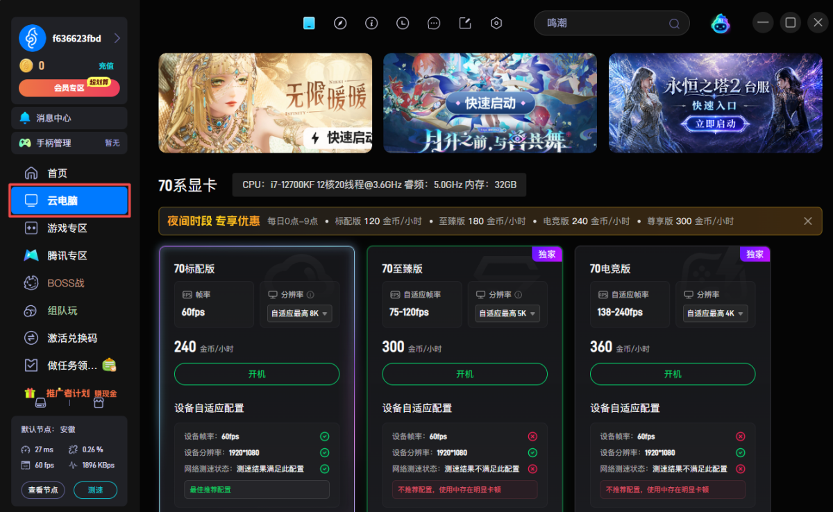833x512 pixels.
Task: Open 70标配版 resolution dropdown 自适应最高8K
Action: [x=299, y=313]
